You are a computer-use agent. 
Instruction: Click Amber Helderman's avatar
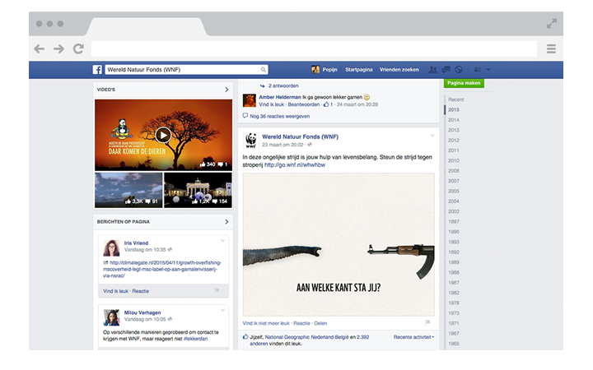(250, 100)
